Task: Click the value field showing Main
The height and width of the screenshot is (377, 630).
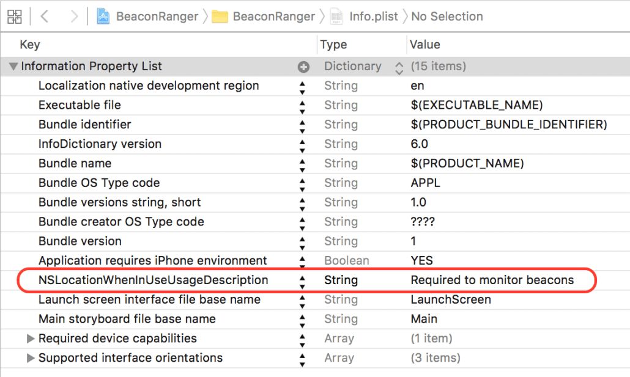Action: (x=424, y=319)
